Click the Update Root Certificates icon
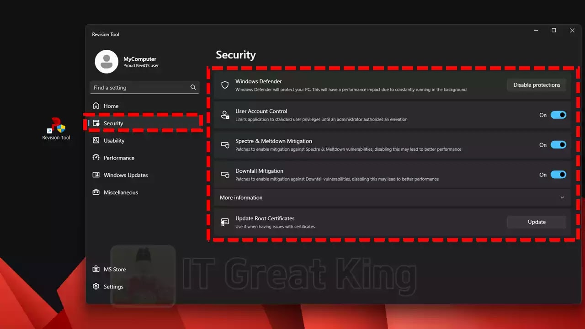585x329 pixels. [x=225, y=222]
